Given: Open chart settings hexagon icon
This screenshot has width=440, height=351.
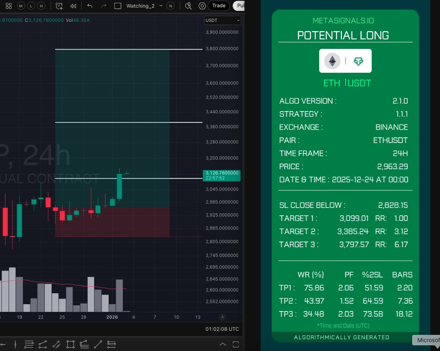Looking at the screenshot, I should [x=202, y=6].
